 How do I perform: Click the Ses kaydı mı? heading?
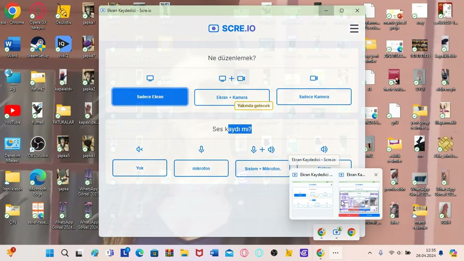tap(232, 129)
